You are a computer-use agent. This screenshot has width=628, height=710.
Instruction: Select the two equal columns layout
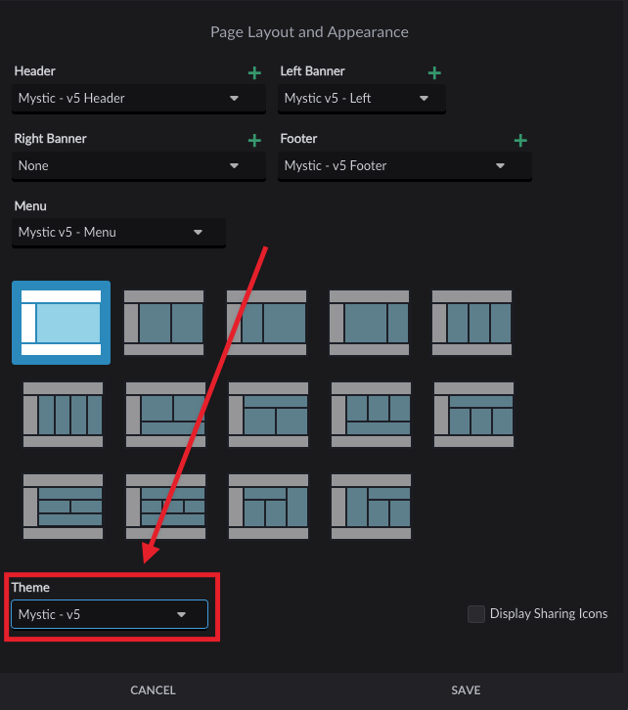coord(164,323)
